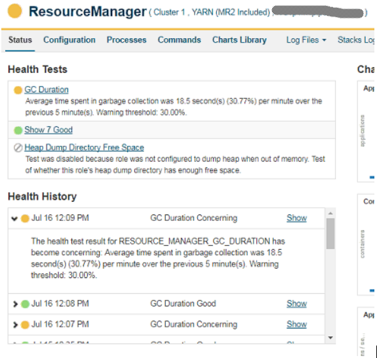This screenshot has height=358, width=377.
Task: Go to the Commands tab
Action: pos(180,40)
